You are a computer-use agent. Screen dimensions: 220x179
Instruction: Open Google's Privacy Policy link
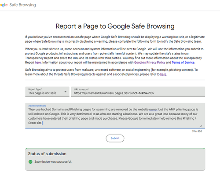click(x=150, y=62)
